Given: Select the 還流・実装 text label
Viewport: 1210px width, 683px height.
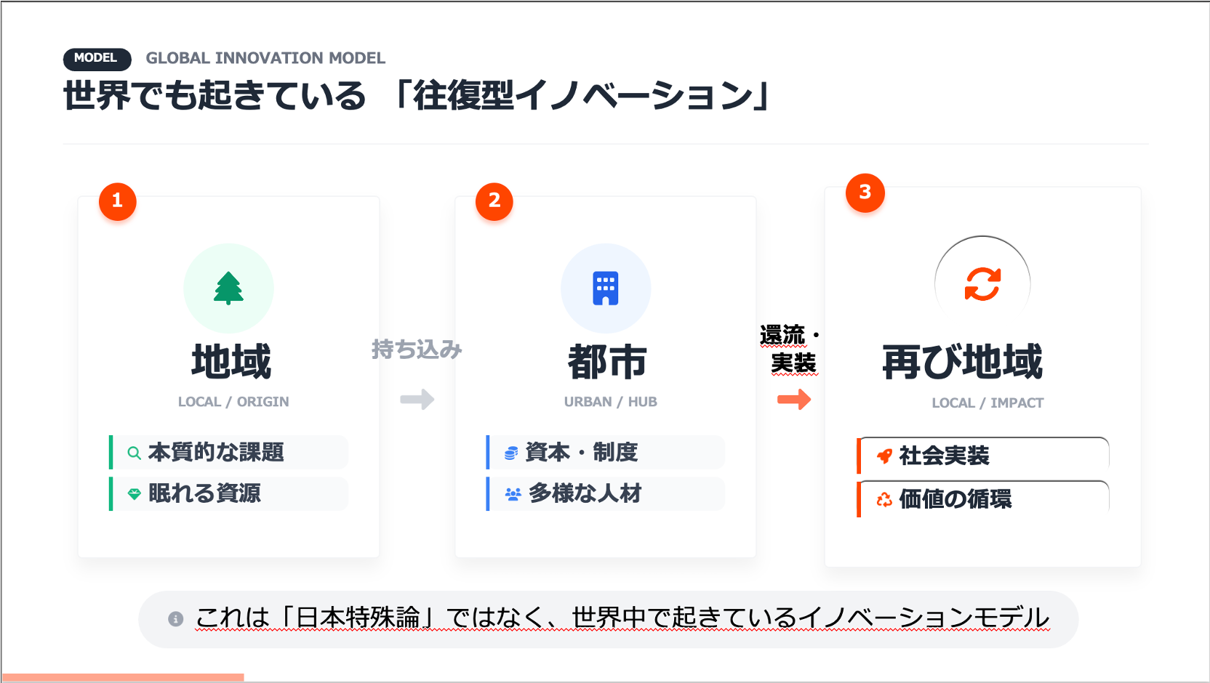Looking at the screenshot, I should (x=790, y=349).
